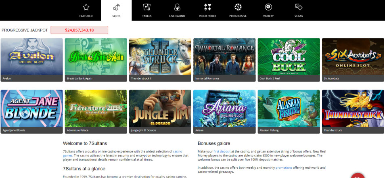Click the "Break da Bank Again" caption
The image size is (385, 178).
click(80, 79)
